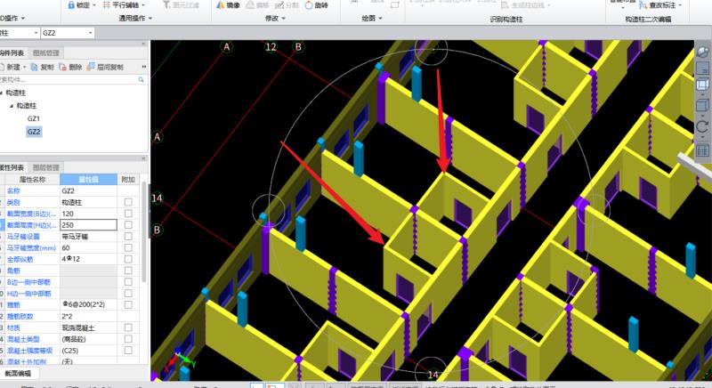Click the 截面高度 value field showing 250
This screenshot has width=712, height=388.
(x=88, y=224)
